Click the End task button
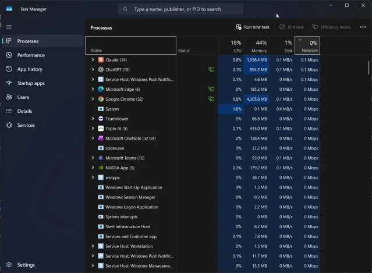372x273 pixels. [x=292, y=27]
